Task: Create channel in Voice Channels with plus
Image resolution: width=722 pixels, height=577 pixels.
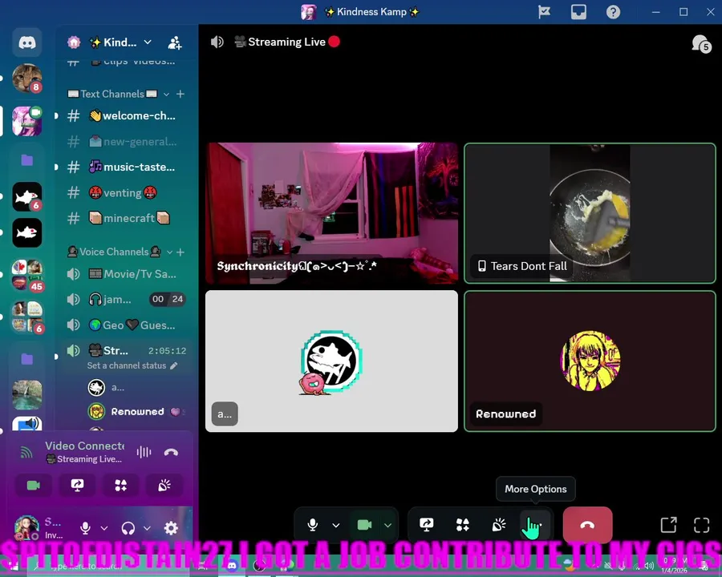Action: (180, 252)
